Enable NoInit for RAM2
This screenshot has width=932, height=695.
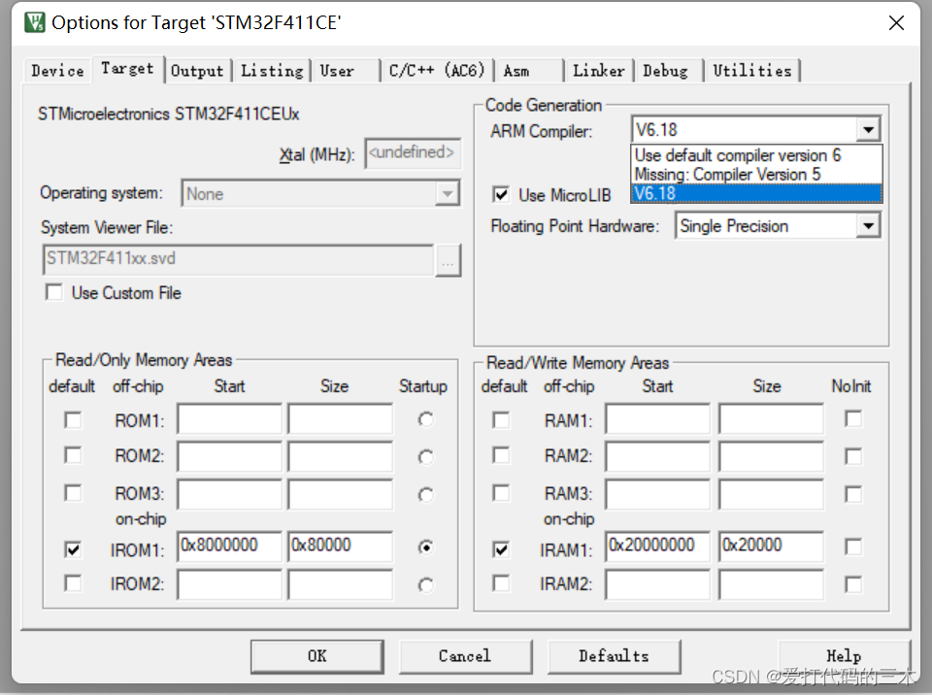tap(853, 456)
